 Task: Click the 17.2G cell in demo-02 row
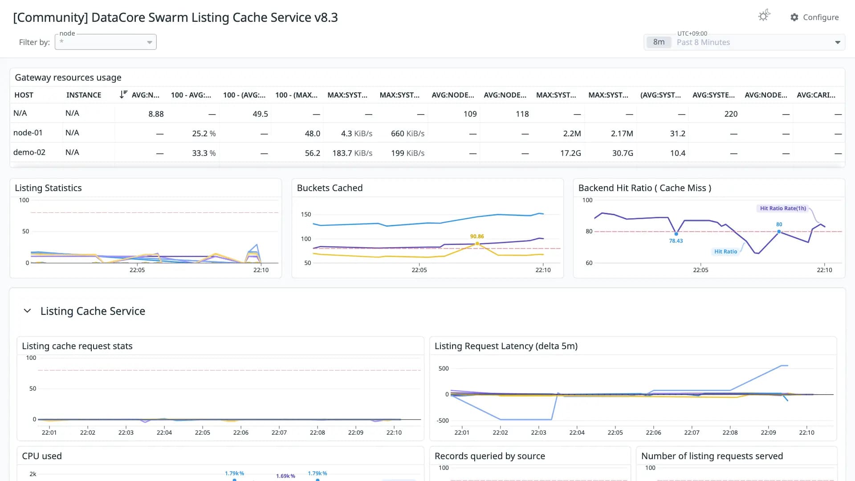[x=570, y=153]
